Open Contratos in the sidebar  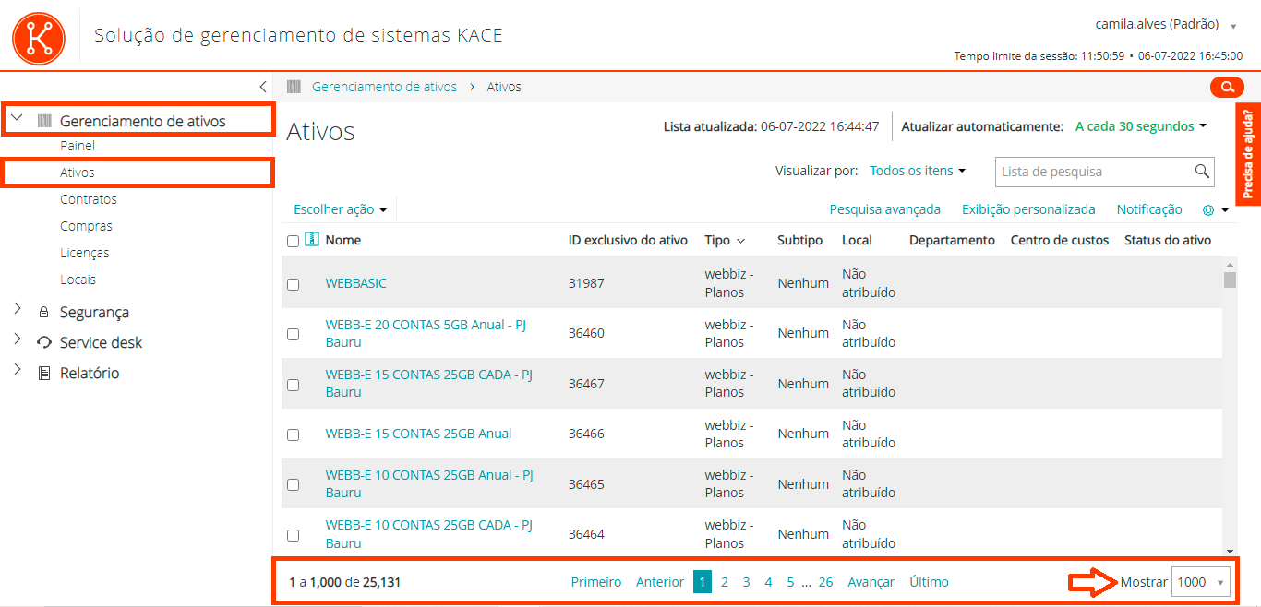tap(89, 199)
